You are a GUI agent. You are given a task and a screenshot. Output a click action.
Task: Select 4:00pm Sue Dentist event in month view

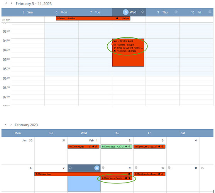[x=117, y=178]
